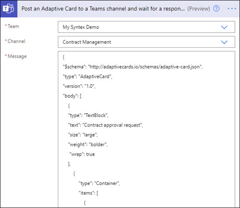The image size is (240, 208).
Task: Expand the Team dropdown chevron
Action: 224,27
